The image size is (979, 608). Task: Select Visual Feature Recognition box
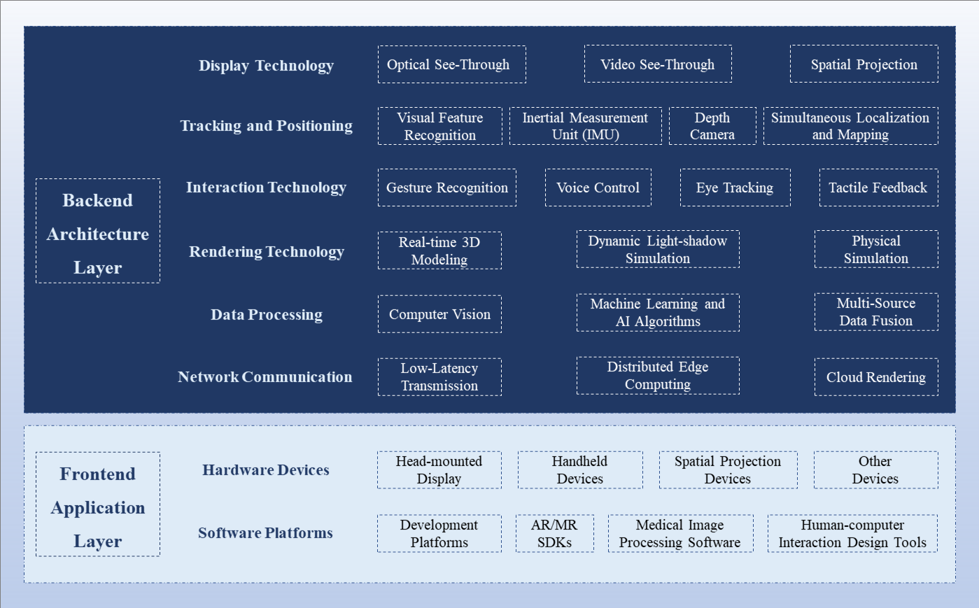click(x=440, y=126)
